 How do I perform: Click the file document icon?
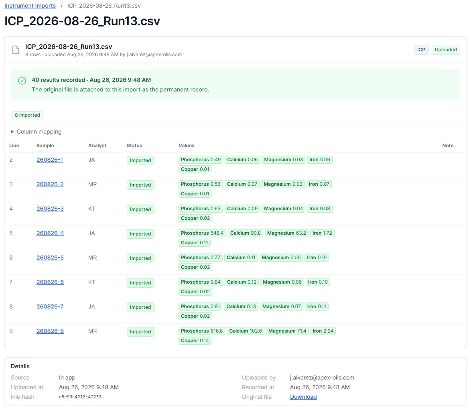16,50
